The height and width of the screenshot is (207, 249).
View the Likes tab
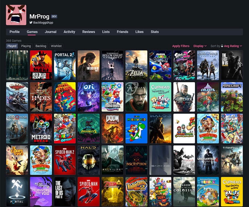139,32
